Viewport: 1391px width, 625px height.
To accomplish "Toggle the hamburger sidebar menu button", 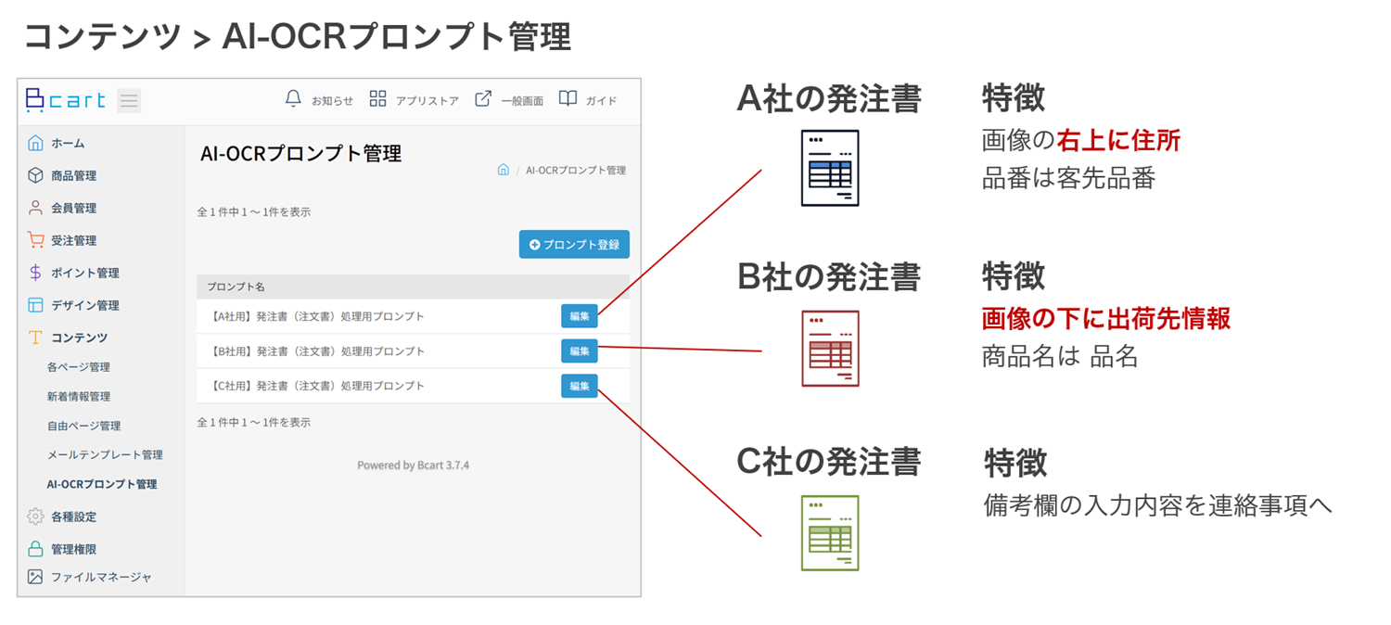I will point(129,100).
